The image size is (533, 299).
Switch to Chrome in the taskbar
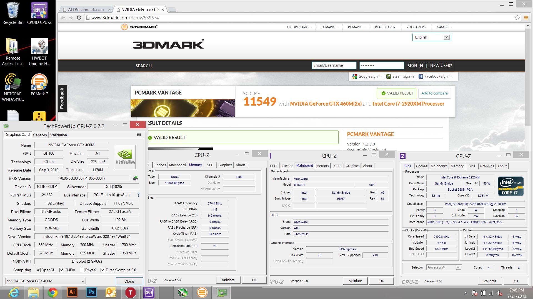[52, 292]
